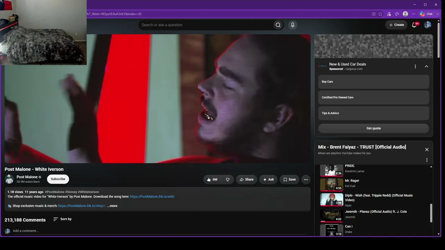445x250 pixels.
Task: Click the Create button
Action: tap(396, 25)
